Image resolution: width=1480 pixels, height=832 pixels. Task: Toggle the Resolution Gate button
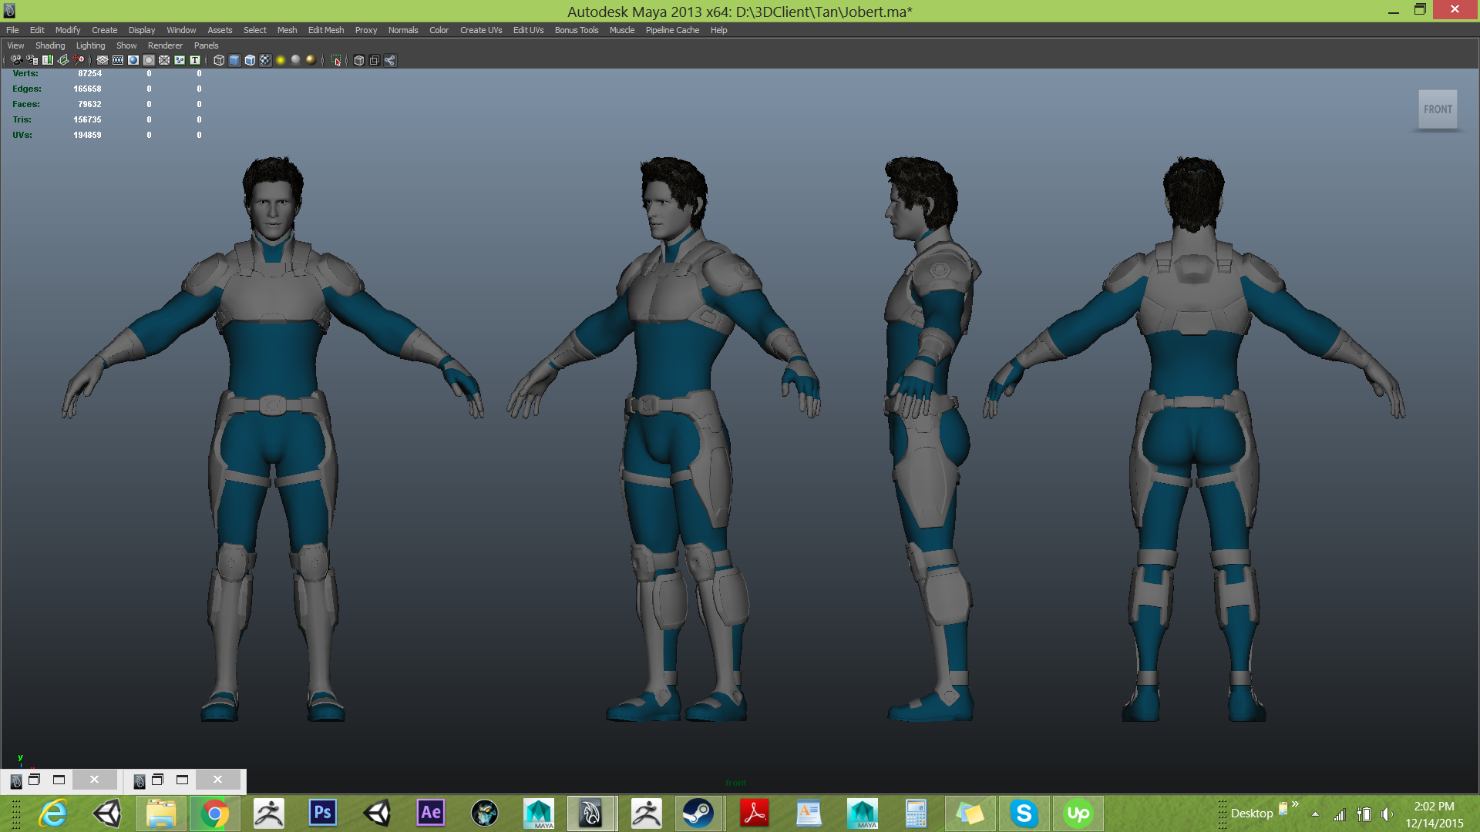pyautogui.click(x=133, y=60)
